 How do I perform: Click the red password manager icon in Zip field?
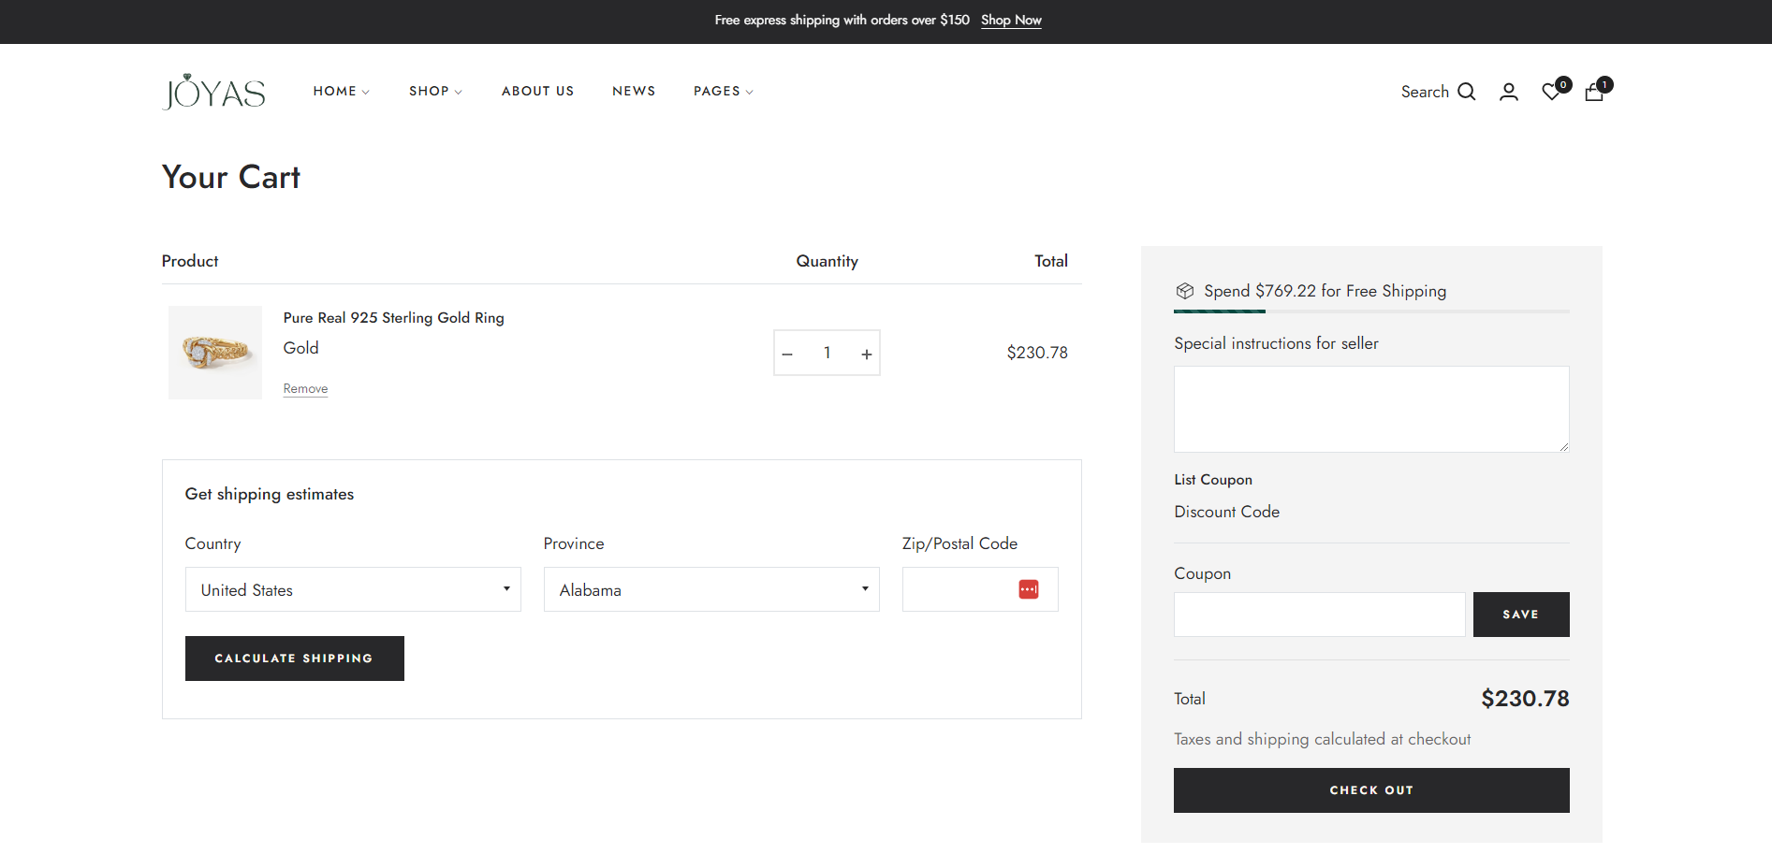point(1029,589)
